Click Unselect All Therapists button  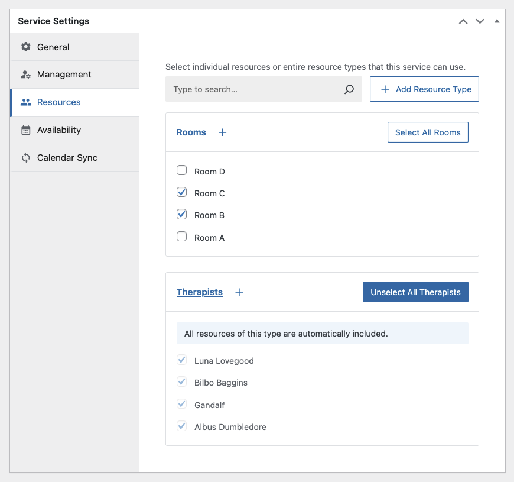click(x=415, y=292)
